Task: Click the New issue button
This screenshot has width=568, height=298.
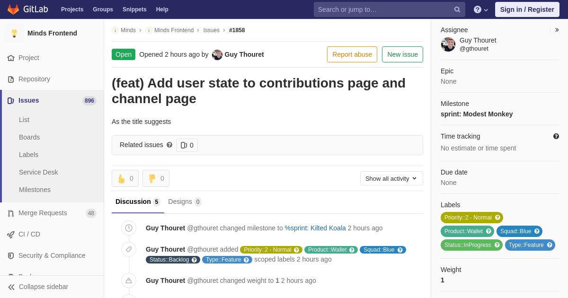Action: click(402, 54)
